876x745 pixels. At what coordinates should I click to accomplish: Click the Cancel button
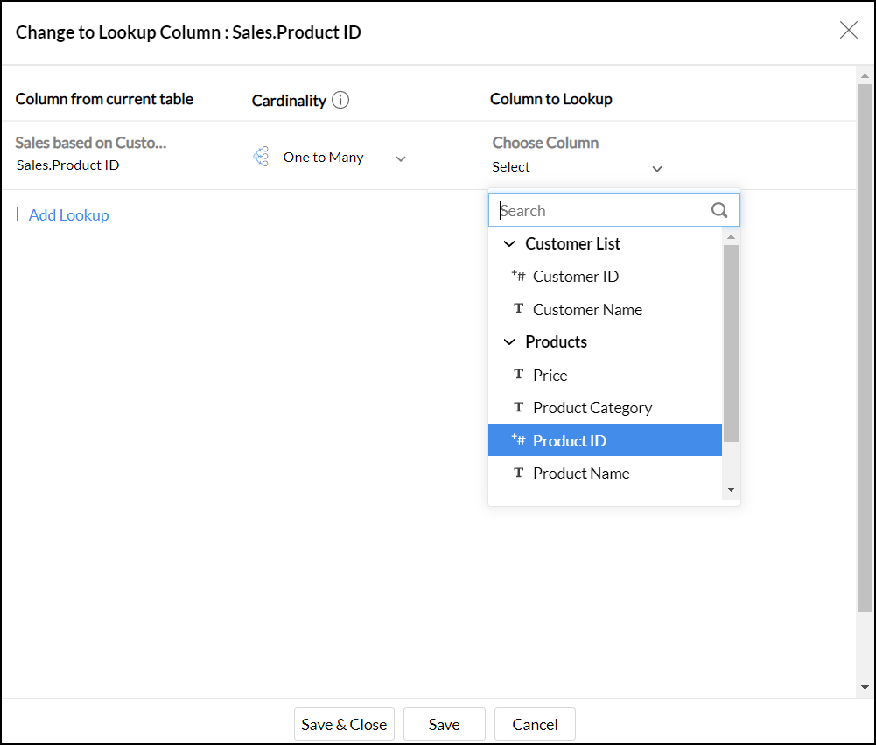[535, 724]
